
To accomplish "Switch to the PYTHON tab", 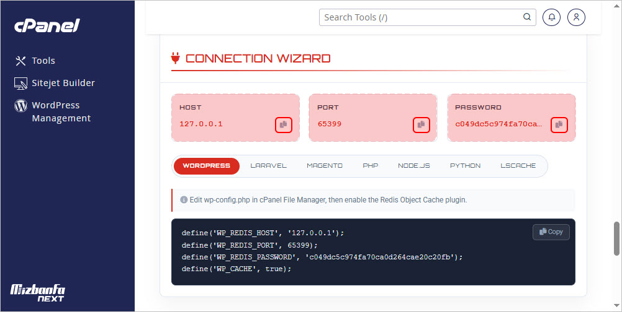I will point(466,166).
